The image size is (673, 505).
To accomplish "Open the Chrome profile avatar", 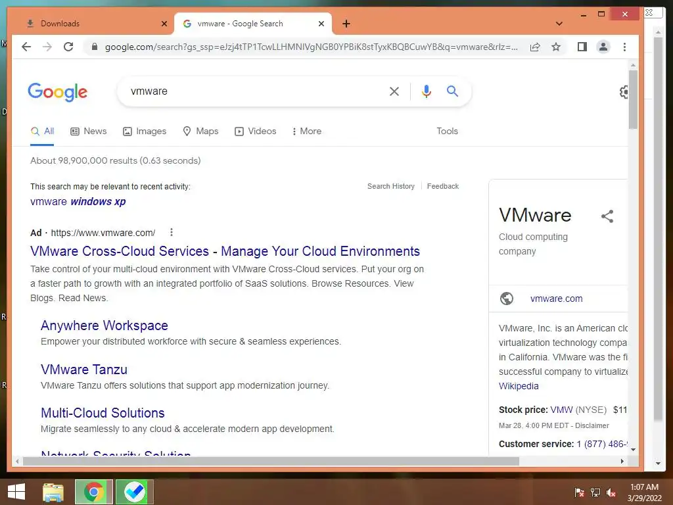I will click(603, 47).
